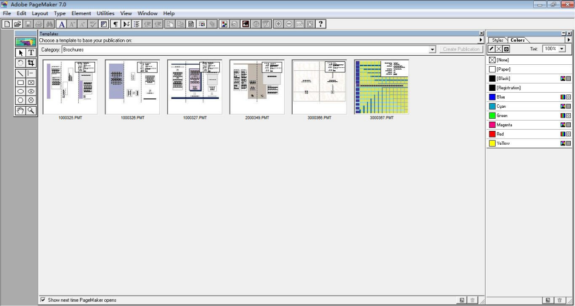This screenshot has width=575, height=306.
Task: Select the Polygon Frame tool
Action: click(x=31, y=100)
